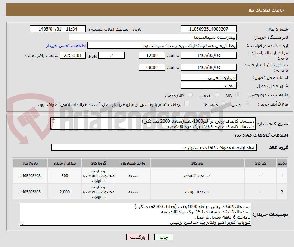Click the buyer name field بیمارستان سیدالشهدا
Screen dimensions: 294x247
tap(153, 37)
